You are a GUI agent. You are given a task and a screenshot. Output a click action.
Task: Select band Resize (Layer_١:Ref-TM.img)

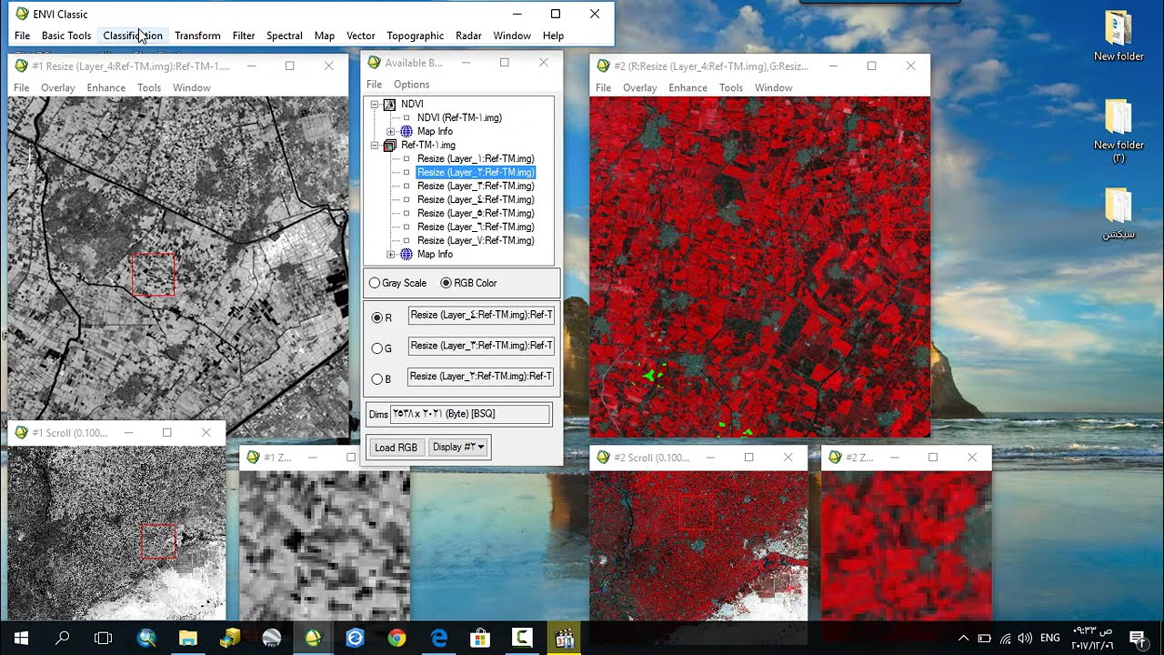point(476,158)
